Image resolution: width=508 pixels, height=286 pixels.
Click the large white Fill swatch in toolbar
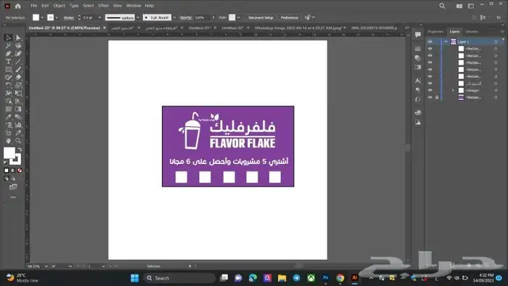[x=9, y=152]
